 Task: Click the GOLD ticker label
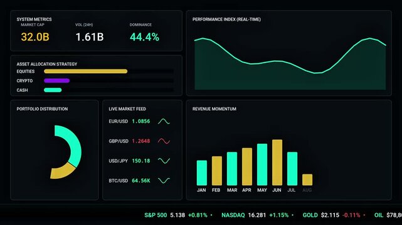coord(310,215)
